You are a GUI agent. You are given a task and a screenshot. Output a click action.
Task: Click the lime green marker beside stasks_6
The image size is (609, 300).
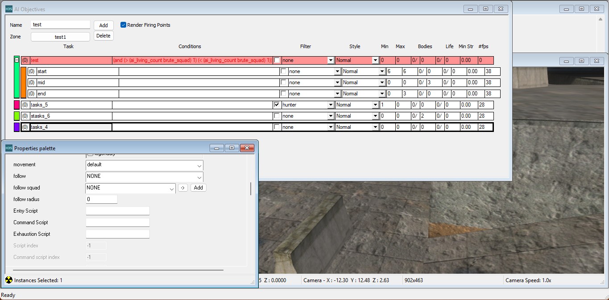pyautogui.click(x=17, y=116)
